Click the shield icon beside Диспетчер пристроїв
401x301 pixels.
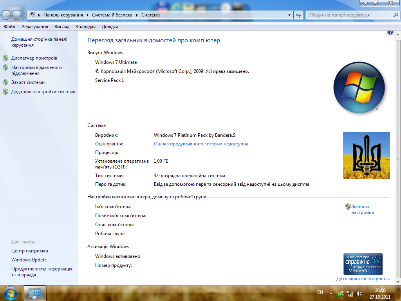click(5, 58)
